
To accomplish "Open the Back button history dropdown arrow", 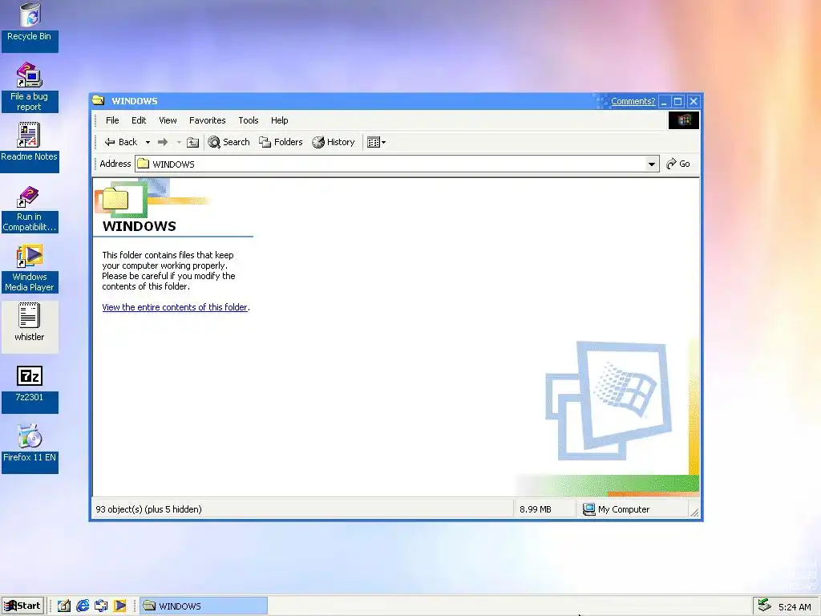I will (x=148, y=142).
